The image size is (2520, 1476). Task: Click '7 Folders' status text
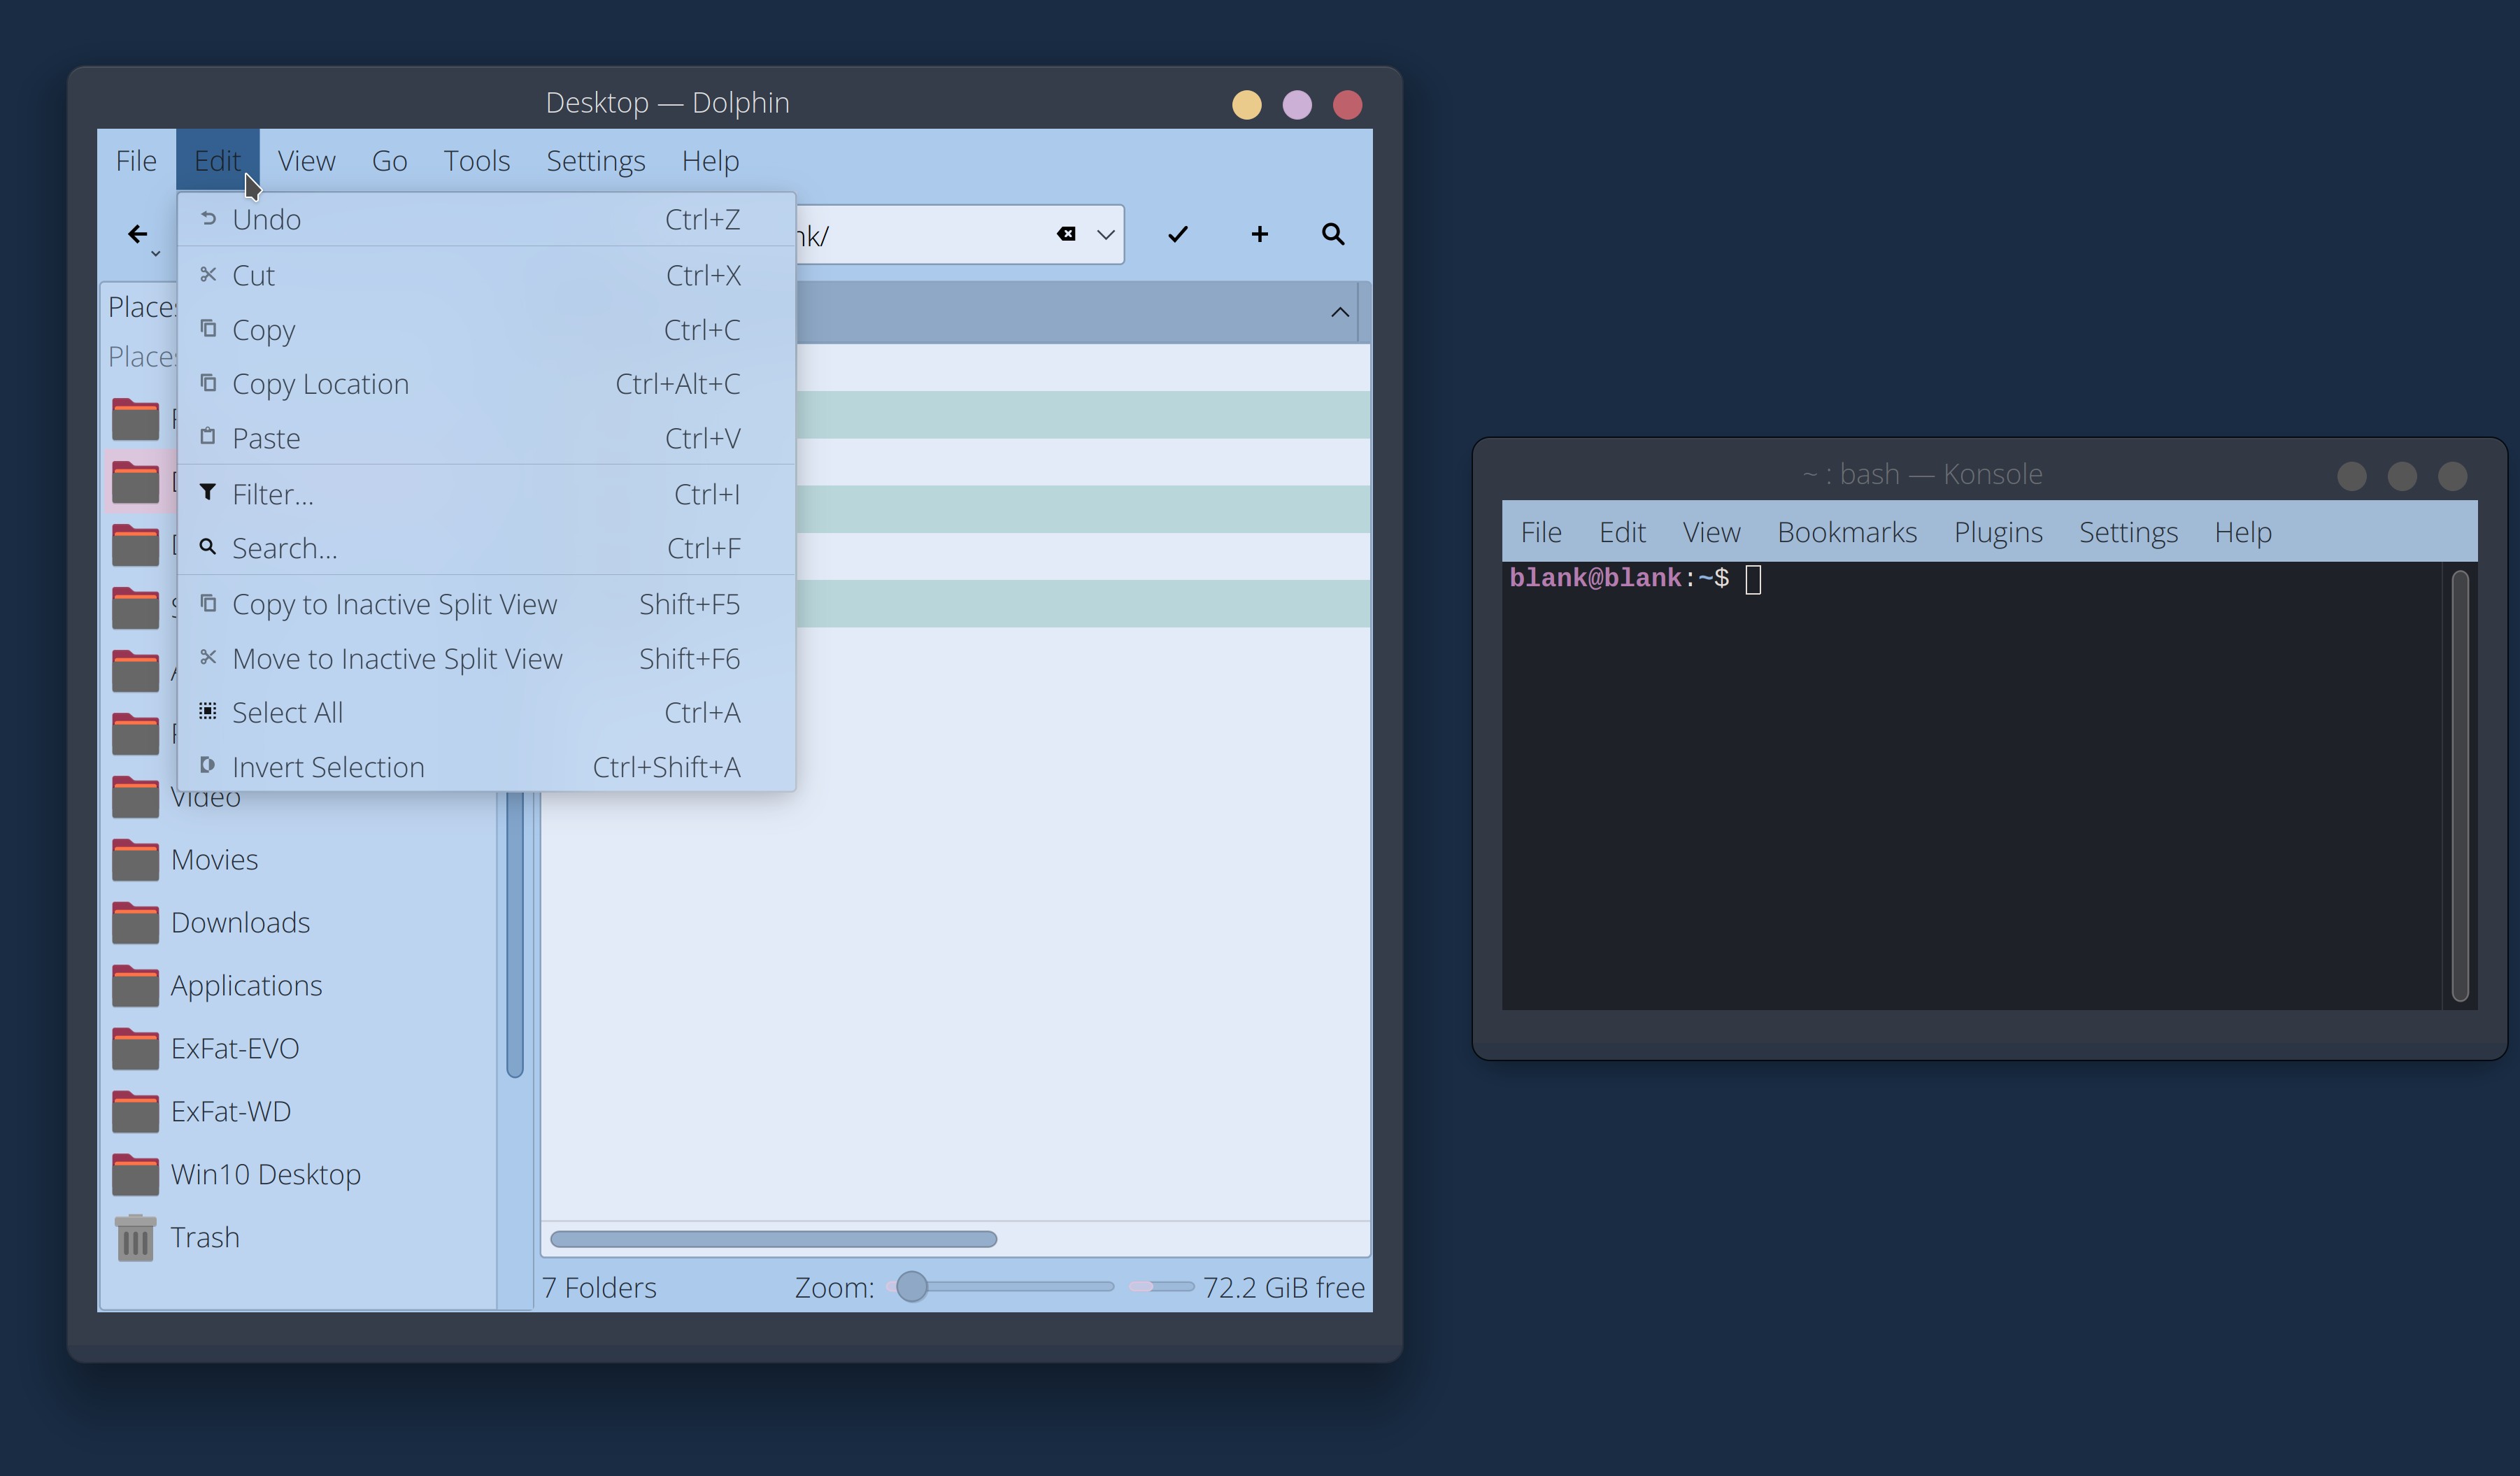coord(599,1288)
